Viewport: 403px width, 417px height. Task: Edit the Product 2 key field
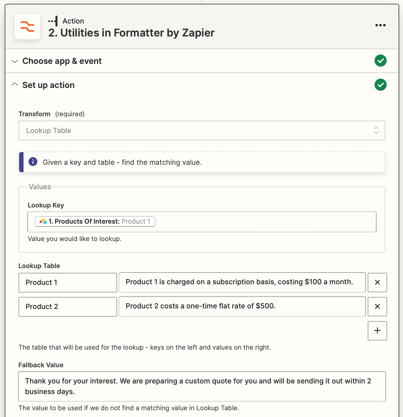(x=68, y=307)
